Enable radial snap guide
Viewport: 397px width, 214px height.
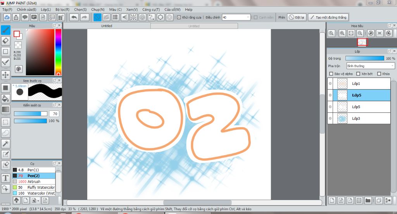[x=133, y=17]
